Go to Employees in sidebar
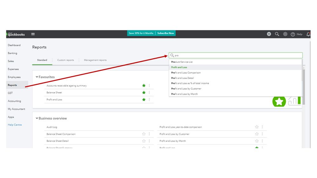 coord(14,77)
